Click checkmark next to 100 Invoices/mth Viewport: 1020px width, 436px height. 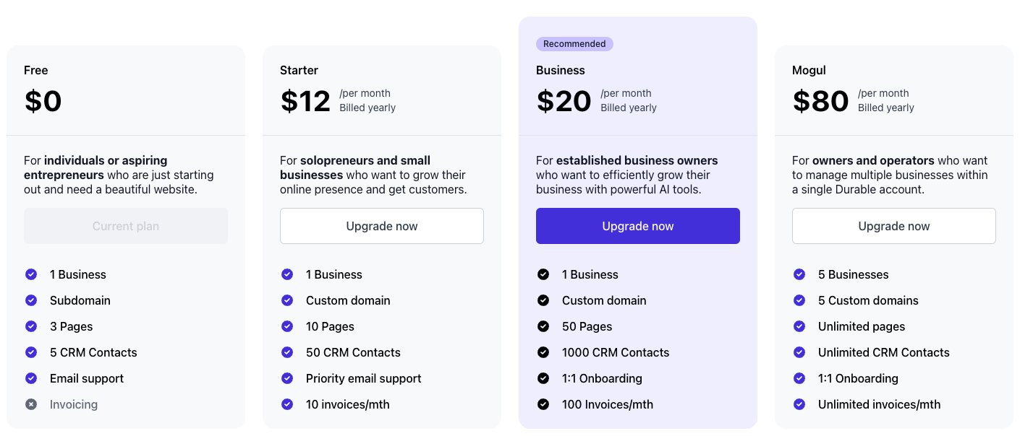point(543,404)
